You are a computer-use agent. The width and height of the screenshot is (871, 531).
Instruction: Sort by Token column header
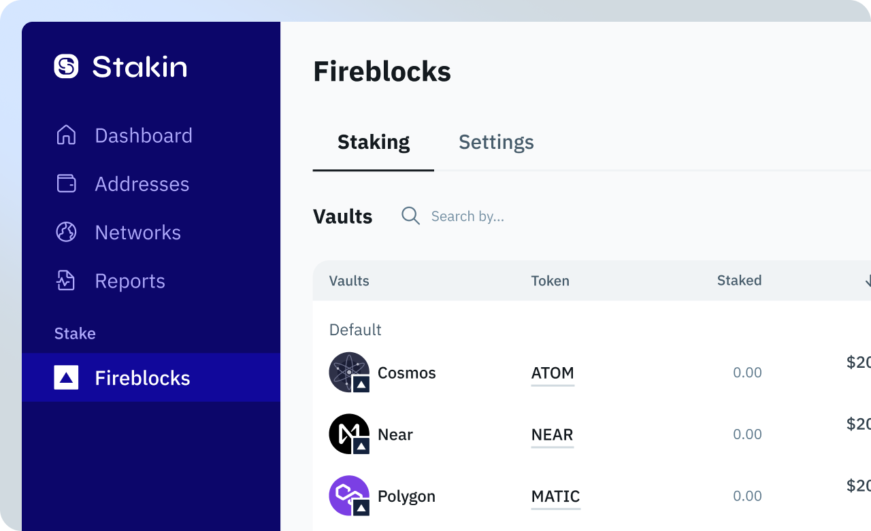pyautogui.click(x=550, y=281)
